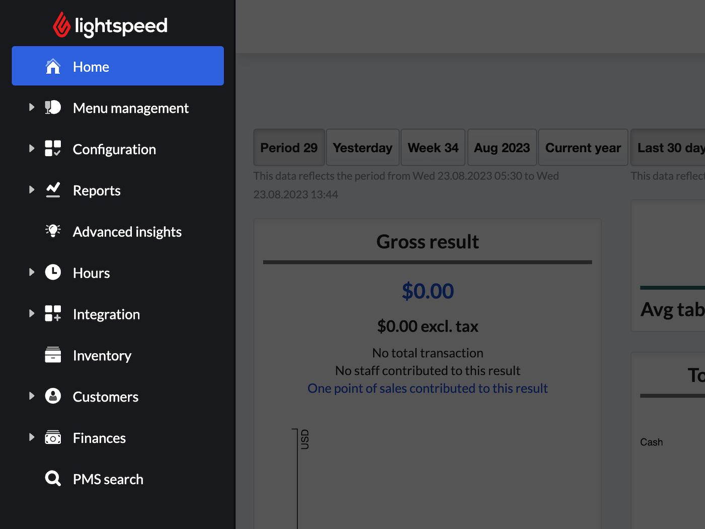Expand the Integration submenu arrow

click(32, 313)
